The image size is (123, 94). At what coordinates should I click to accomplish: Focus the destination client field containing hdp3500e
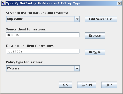pos(43,51)
